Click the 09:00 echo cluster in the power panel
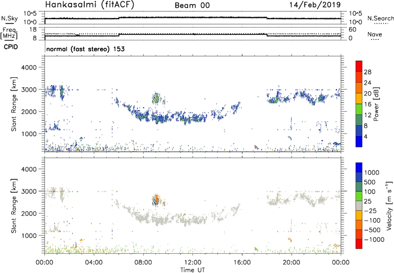Image resolution: width=394 pixels, height=273 pixels. click(x=156, y=98)
